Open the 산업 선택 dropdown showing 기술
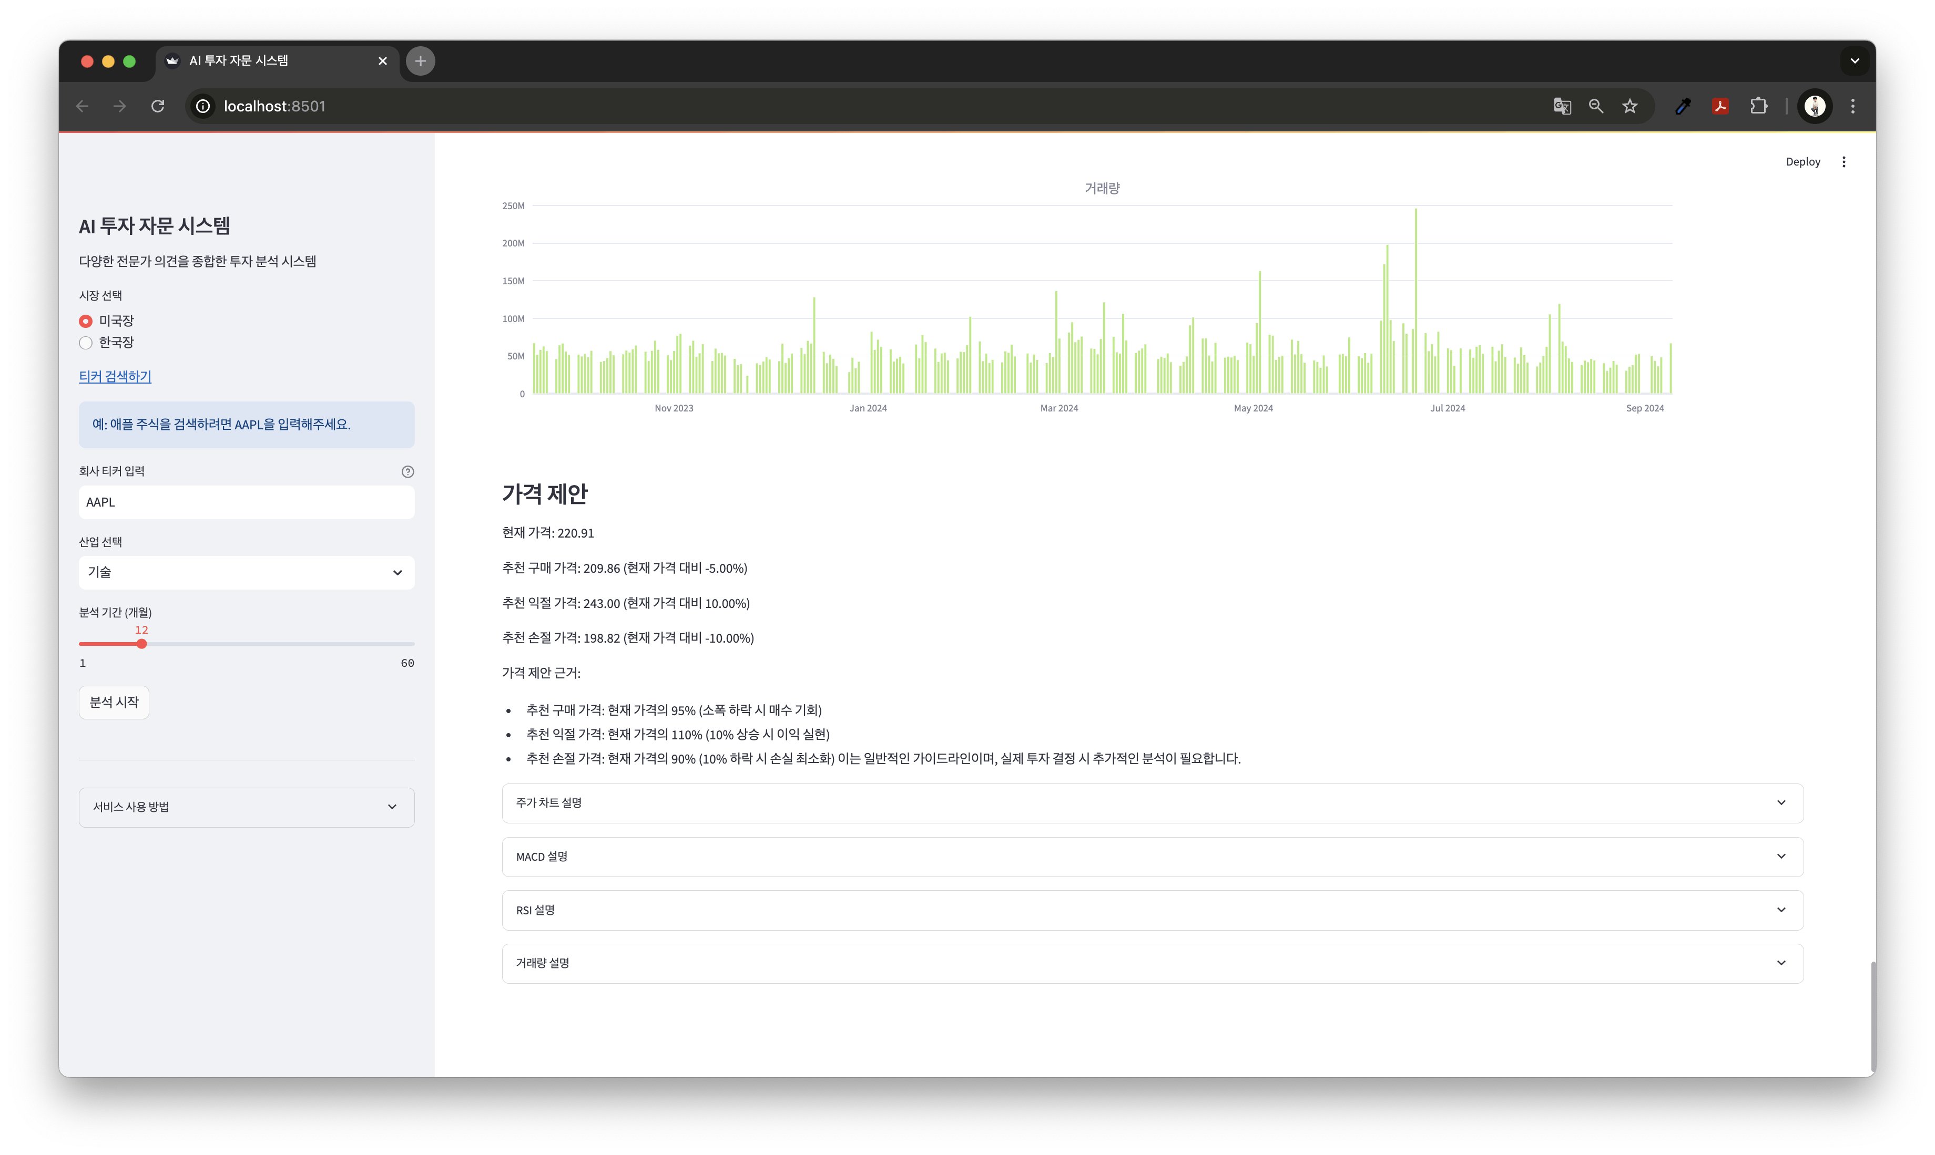 246,572
